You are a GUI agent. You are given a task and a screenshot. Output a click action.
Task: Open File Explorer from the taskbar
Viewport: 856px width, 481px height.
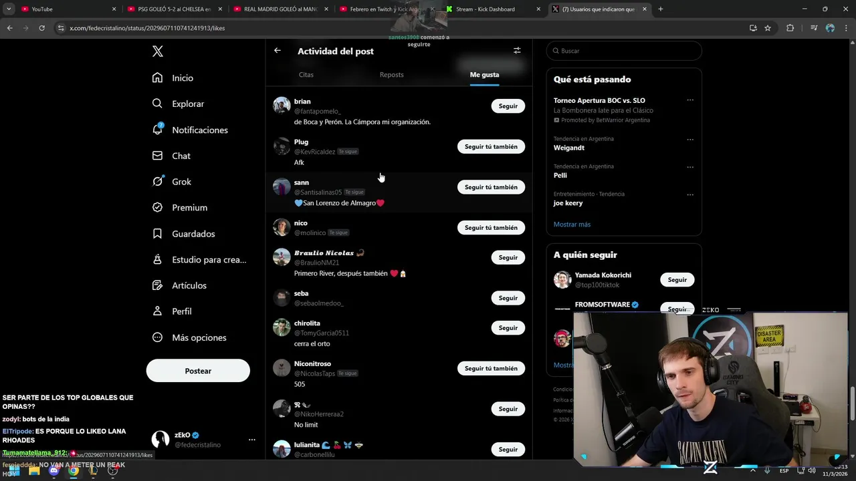pos(34,471)
